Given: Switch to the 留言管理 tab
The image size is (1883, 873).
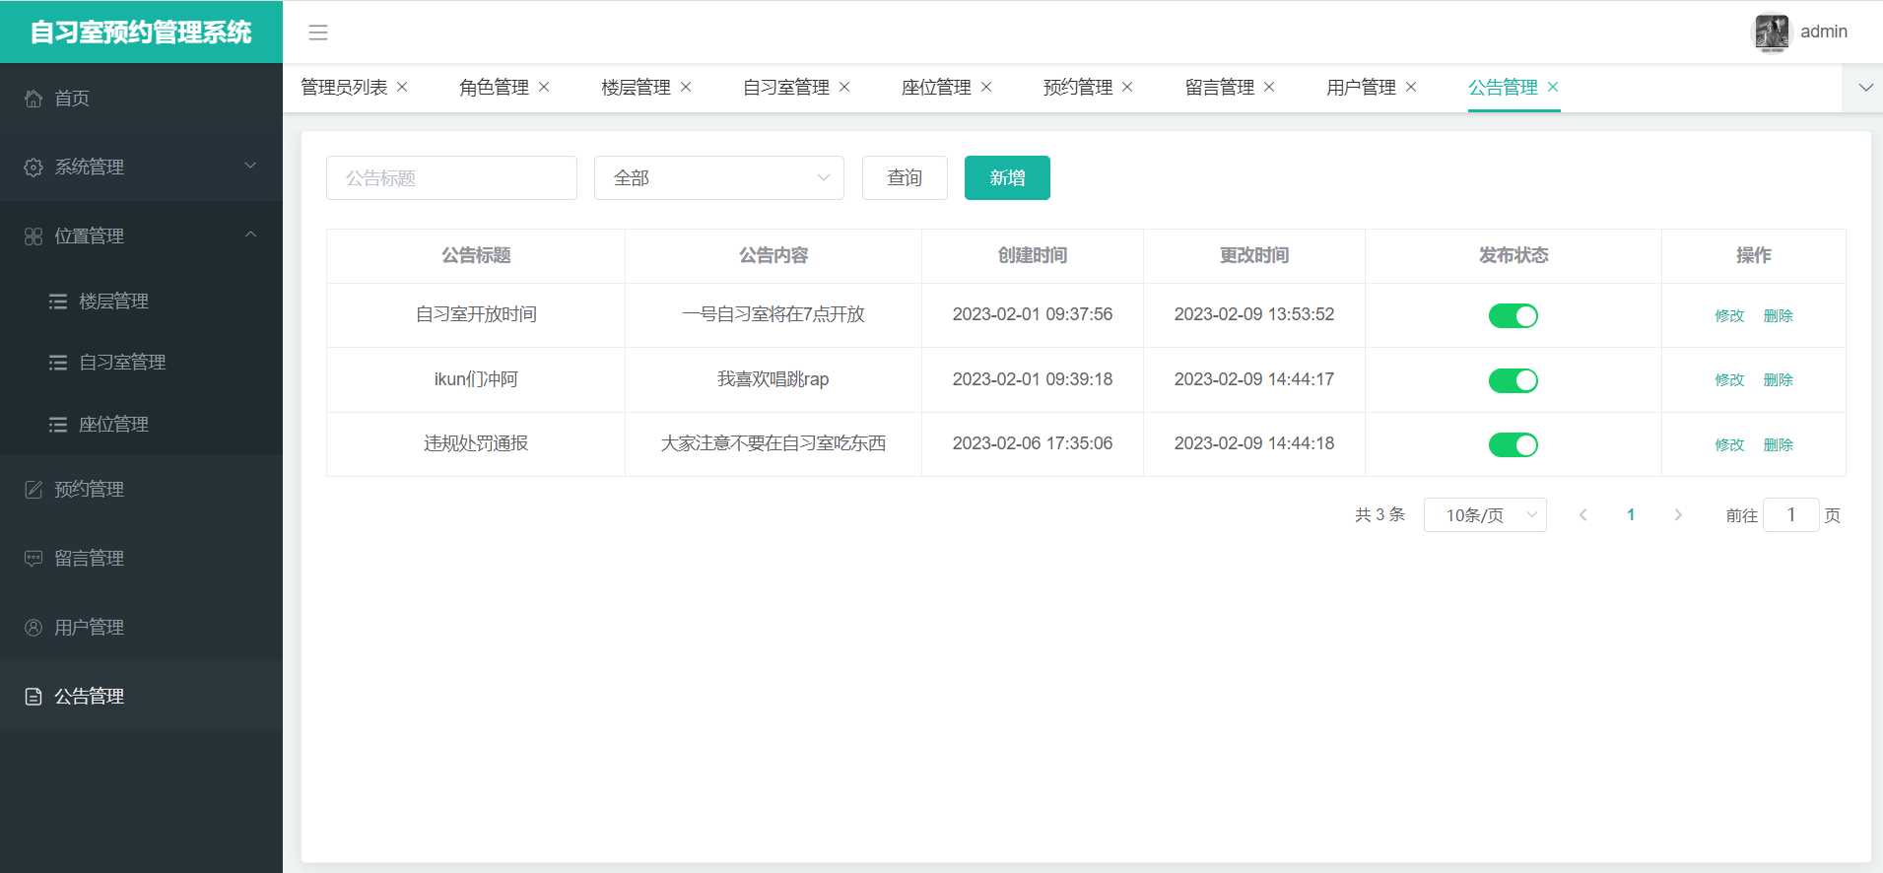Looking at the screenshot, I should [x=1220, y=88].
